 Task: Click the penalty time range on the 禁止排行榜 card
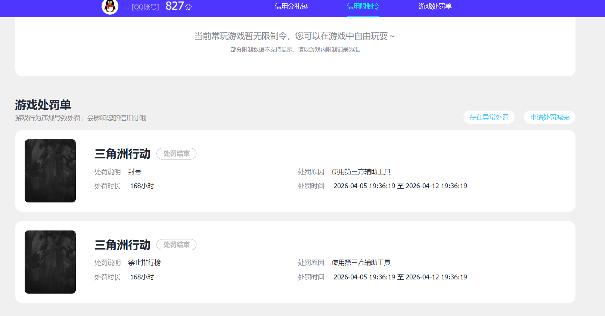pyautogui.click(x=400, y=277)
